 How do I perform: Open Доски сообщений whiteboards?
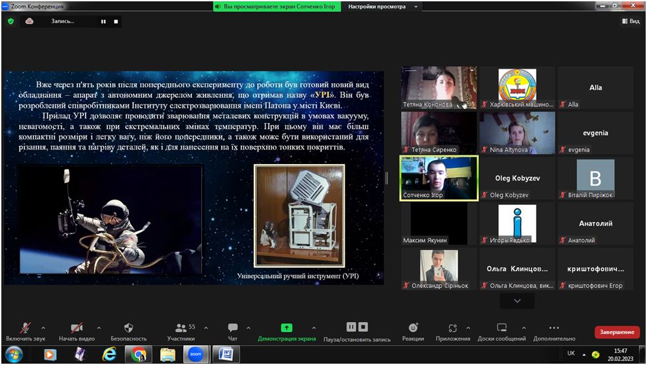pos(501,331)
